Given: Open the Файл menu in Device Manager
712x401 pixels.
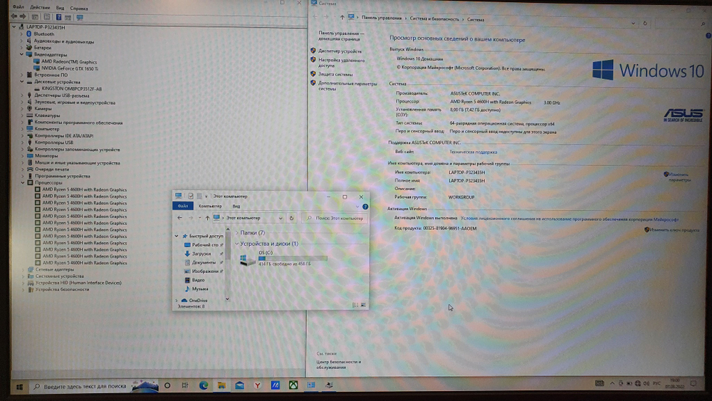Looking at the screenshot, I should (x=19, y=7).
